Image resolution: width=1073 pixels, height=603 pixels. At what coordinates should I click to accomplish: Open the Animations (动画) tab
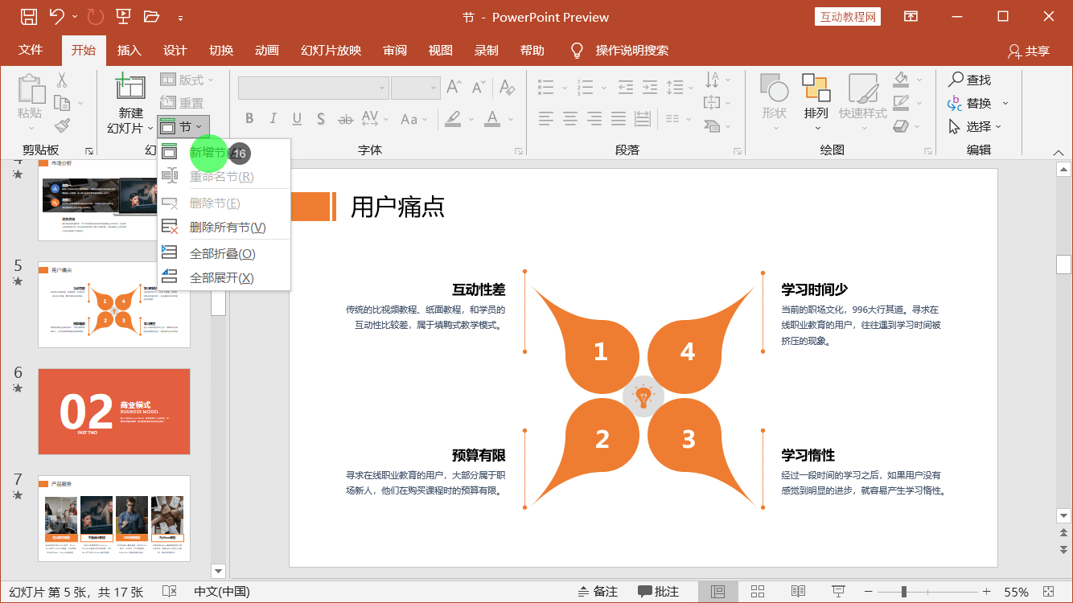tap(267, 50)
